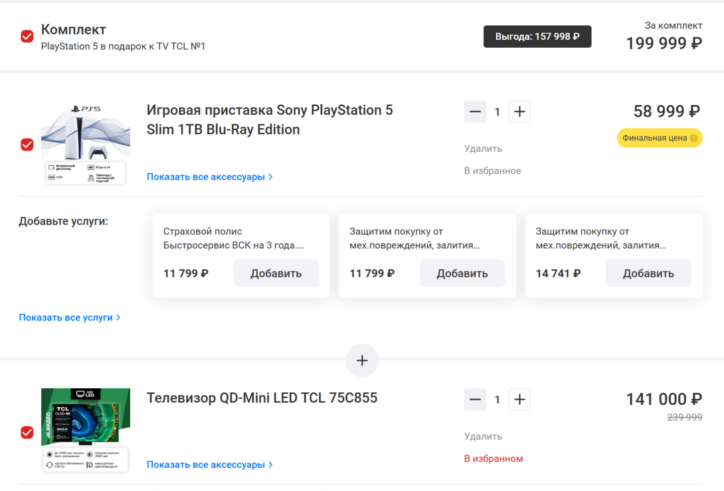Uncheck the TCL television item checkbox

tap(27, 433)
